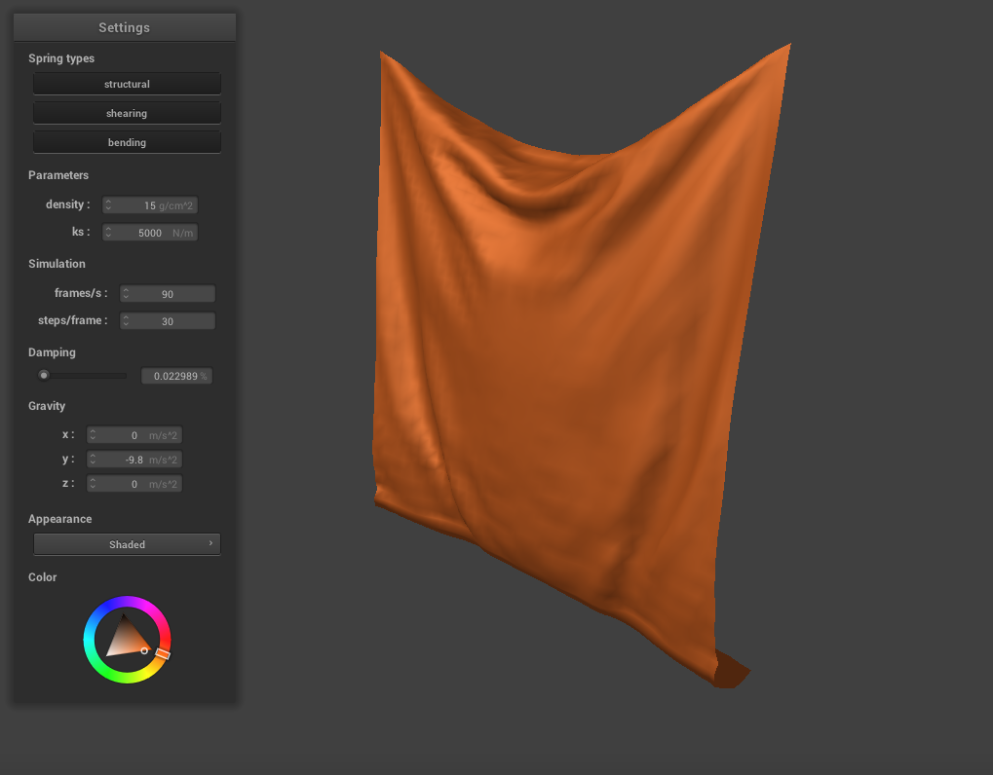The image size is (993, 775).
Task: Click the Settings panel title bar
Action: tap(125, 27)
